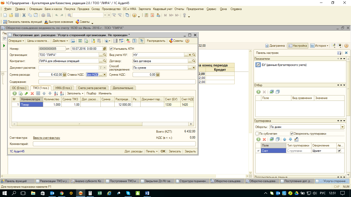Open the Действия dropdown menu
Image resolution: width=351 pixels, height=197 pixels.
coord(60,41)
